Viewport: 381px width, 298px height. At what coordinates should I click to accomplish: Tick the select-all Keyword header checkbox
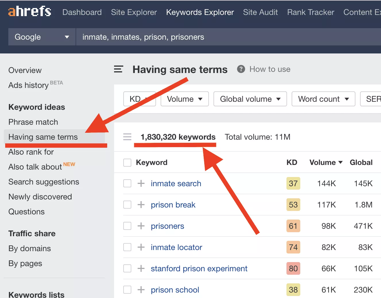127,163
